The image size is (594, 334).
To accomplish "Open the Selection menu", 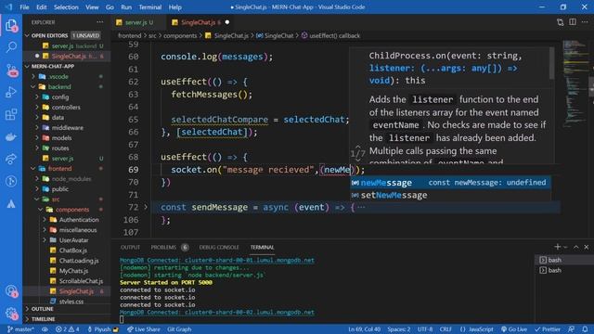I will pyautogui.click(x=66, y=7).
